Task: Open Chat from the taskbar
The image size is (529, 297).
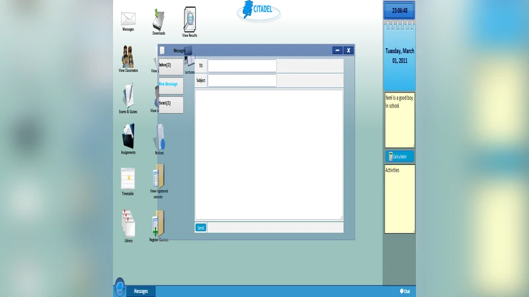Action: pyautogui.click(x=405, y=291)
